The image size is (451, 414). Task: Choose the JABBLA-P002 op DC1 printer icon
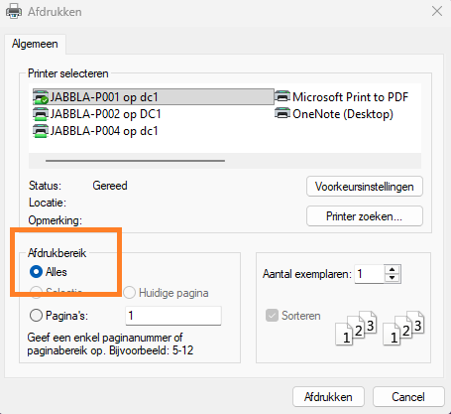point(41,114)
